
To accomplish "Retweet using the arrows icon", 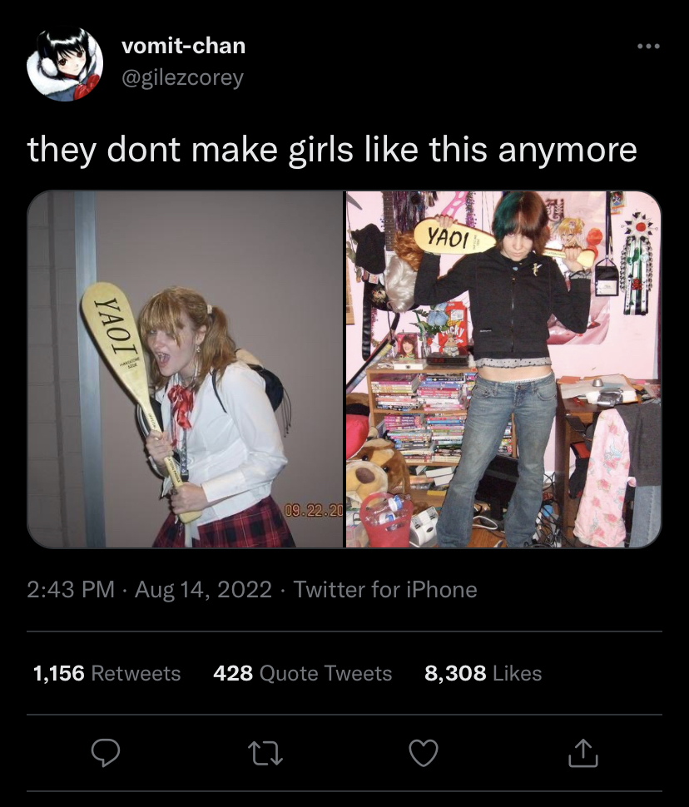I will pos(265,753).
